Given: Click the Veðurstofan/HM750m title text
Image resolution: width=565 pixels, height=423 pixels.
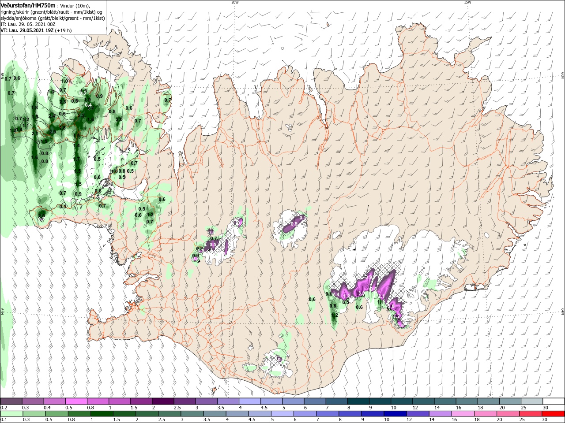Looking at the screenshot, I should 28,5.
